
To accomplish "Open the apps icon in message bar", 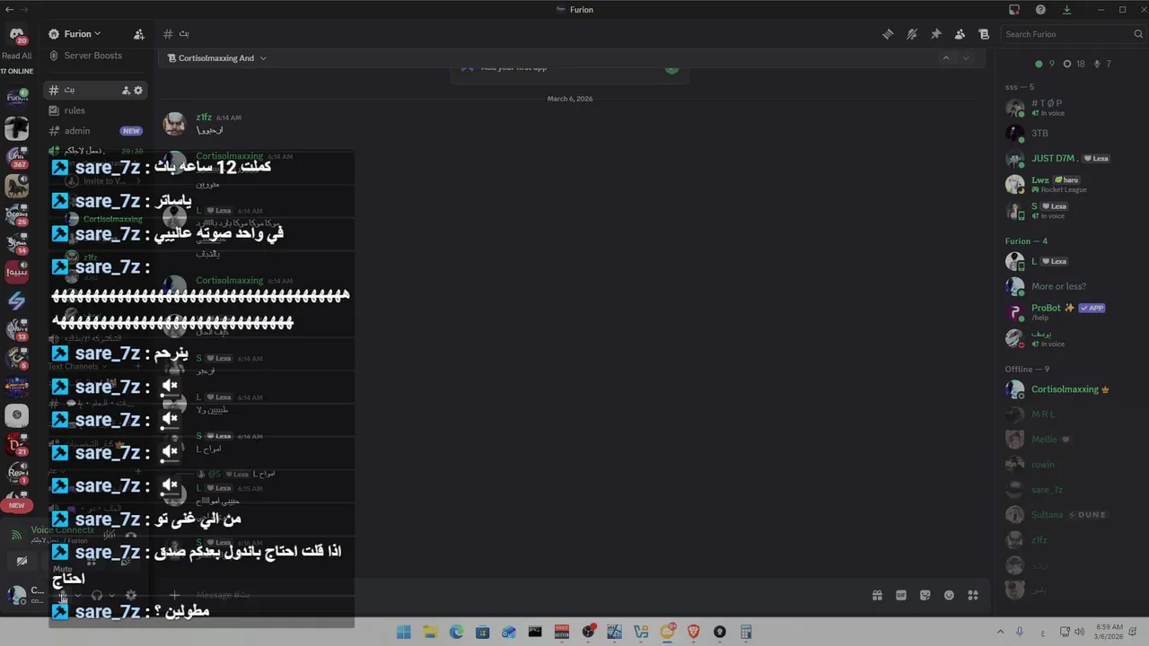I will (973, 595).
